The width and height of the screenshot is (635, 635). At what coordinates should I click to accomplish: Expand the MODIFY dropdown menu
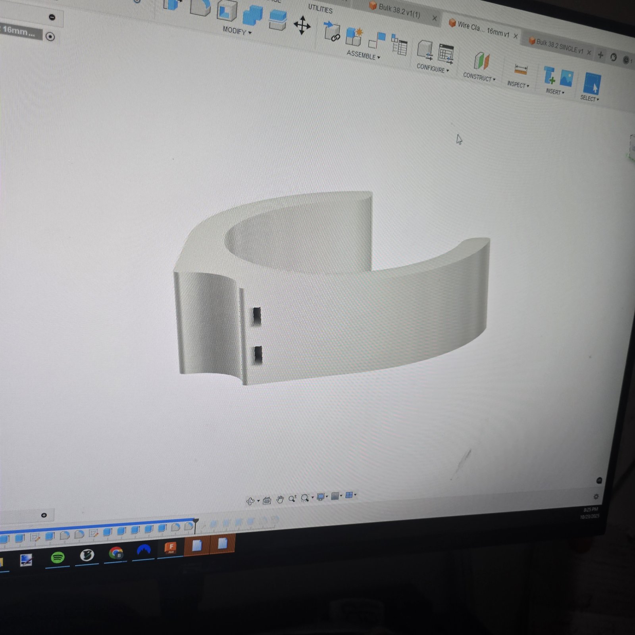[237, 31]
